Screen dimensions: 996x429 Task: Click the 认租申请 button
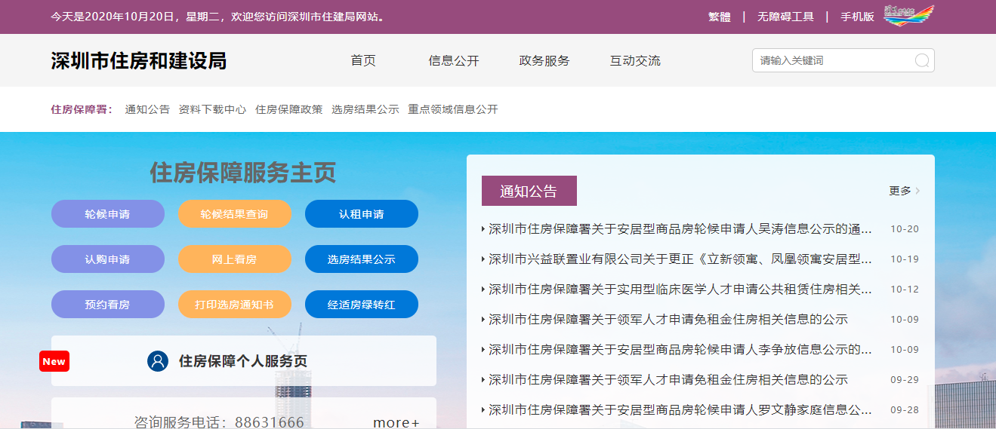362,213
